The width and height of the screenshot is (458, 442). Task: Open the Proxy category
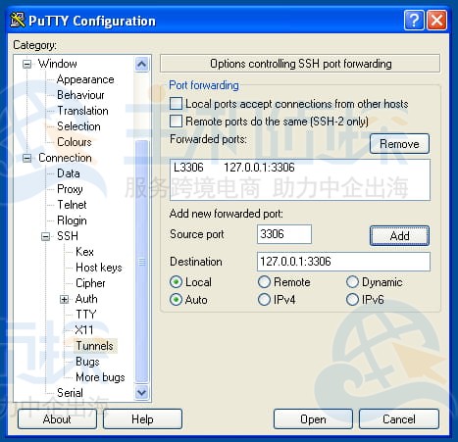pos(70,189)
